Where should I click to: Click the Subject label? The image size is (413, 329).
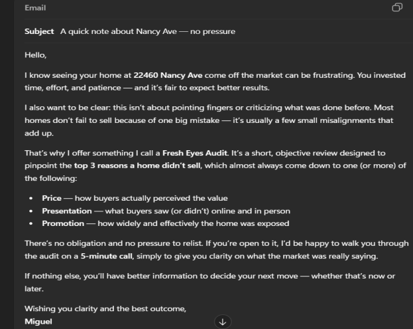pyautogui.click(x=39, y=32)
